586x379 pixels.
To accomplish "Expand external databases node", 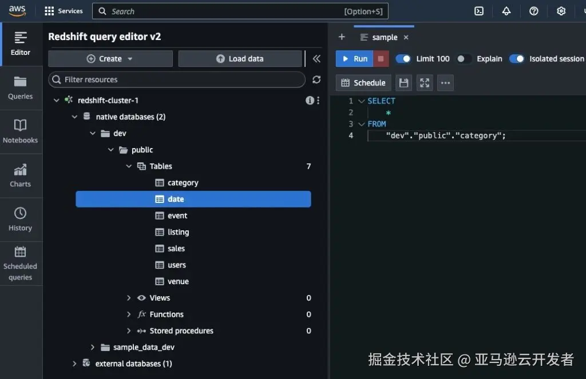I will pos(74,364).
